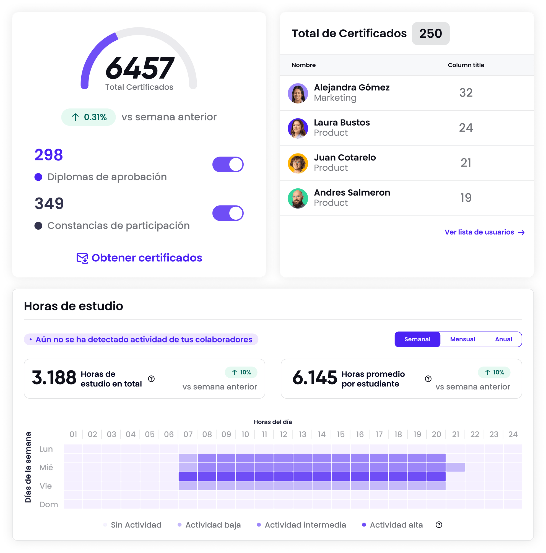Toggle off Diplomas de aprobación switch
The height and width of the screenshot is (553, 546).
(x=228, y=164)
